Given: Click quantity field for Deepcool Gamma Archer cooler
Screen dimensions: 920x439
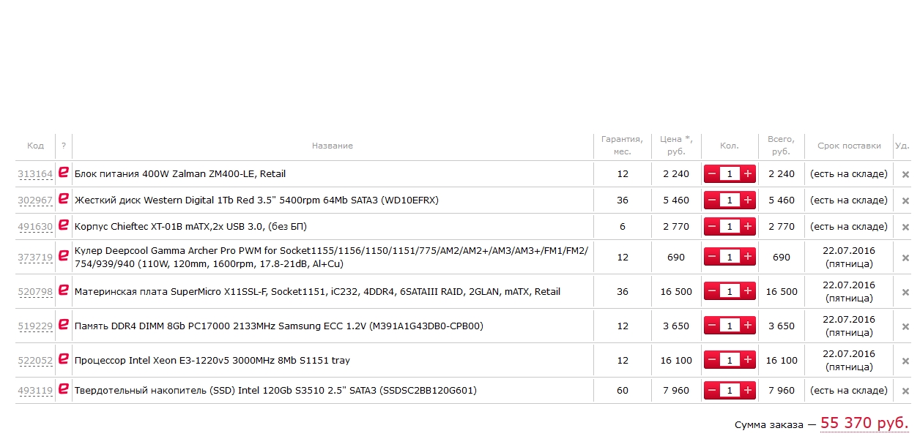Looking at the screenshot, I should [730, 257].
